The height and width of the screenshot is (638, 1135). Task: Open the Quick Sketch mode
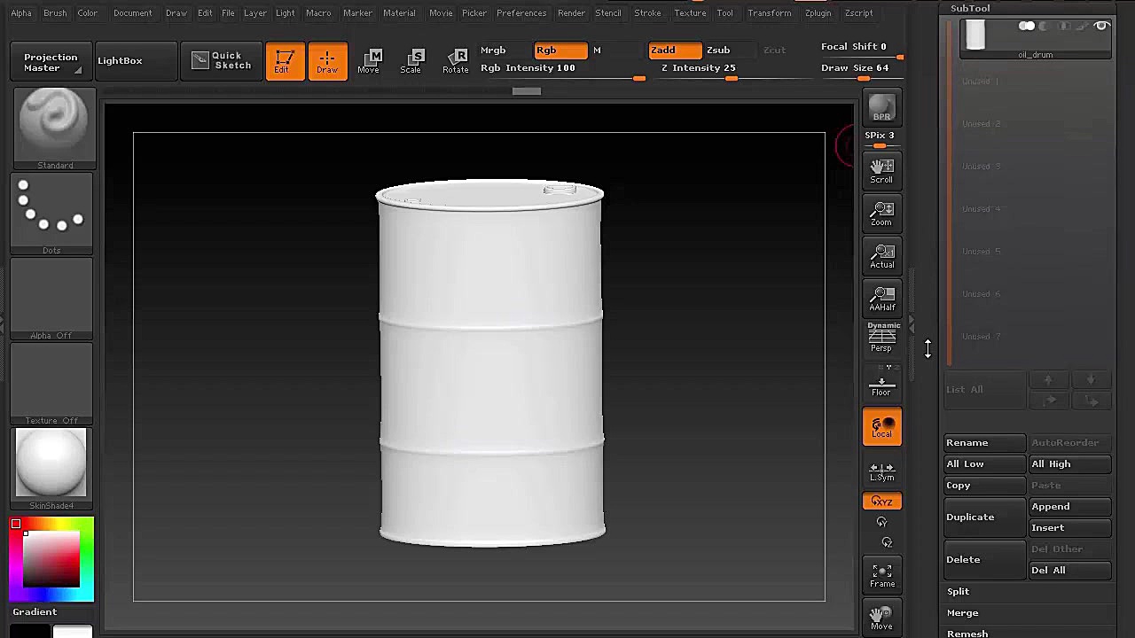tap(221, 59)
